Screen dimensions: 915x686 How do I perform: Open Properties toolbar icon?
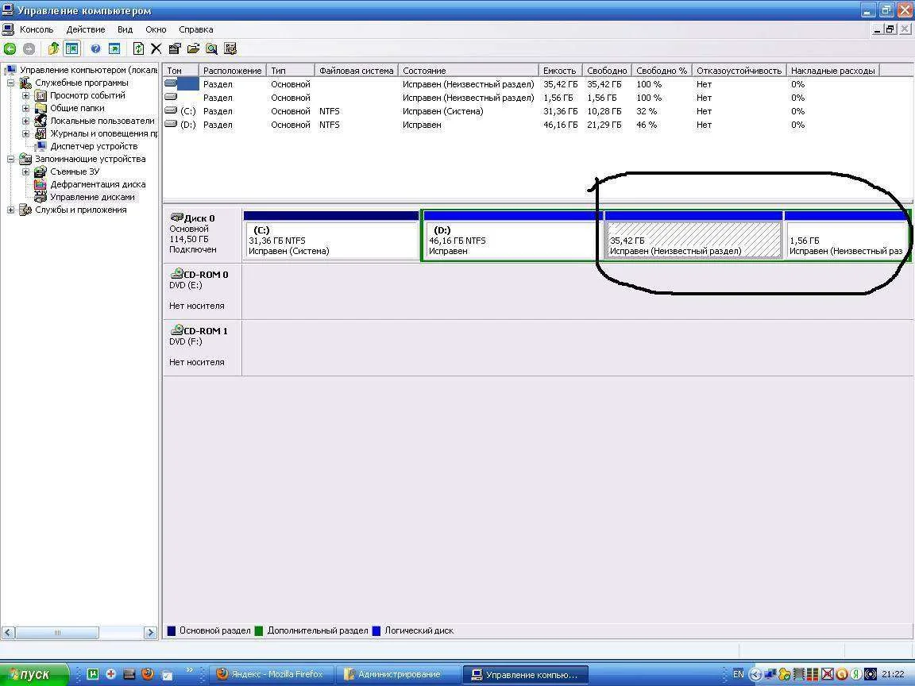click(x=175, y=49)
